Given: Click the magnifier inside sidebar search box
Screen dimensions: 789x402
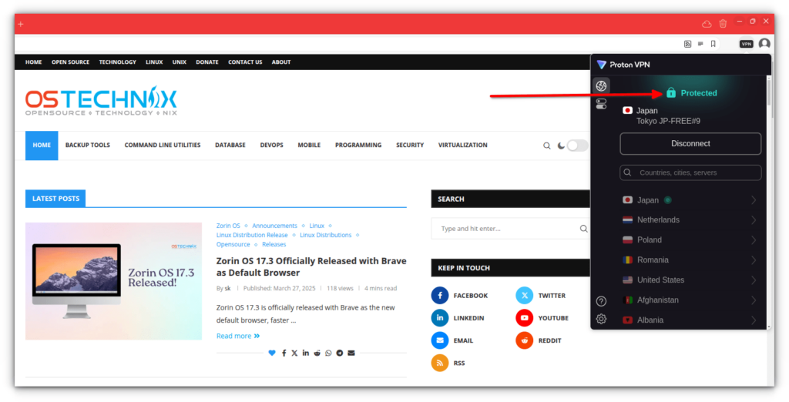Looking at the screenshot, I should pos(583,229).
